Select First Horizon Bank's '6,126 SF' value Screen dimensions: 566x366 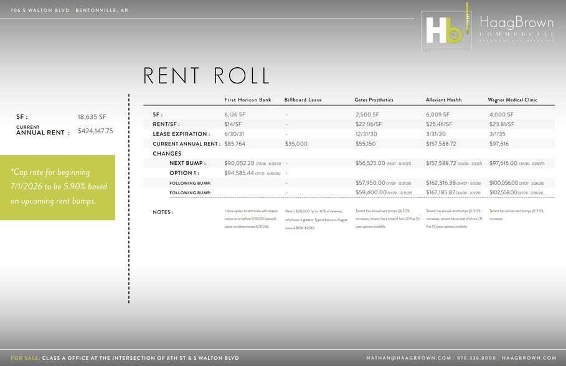tap(235, 115)
